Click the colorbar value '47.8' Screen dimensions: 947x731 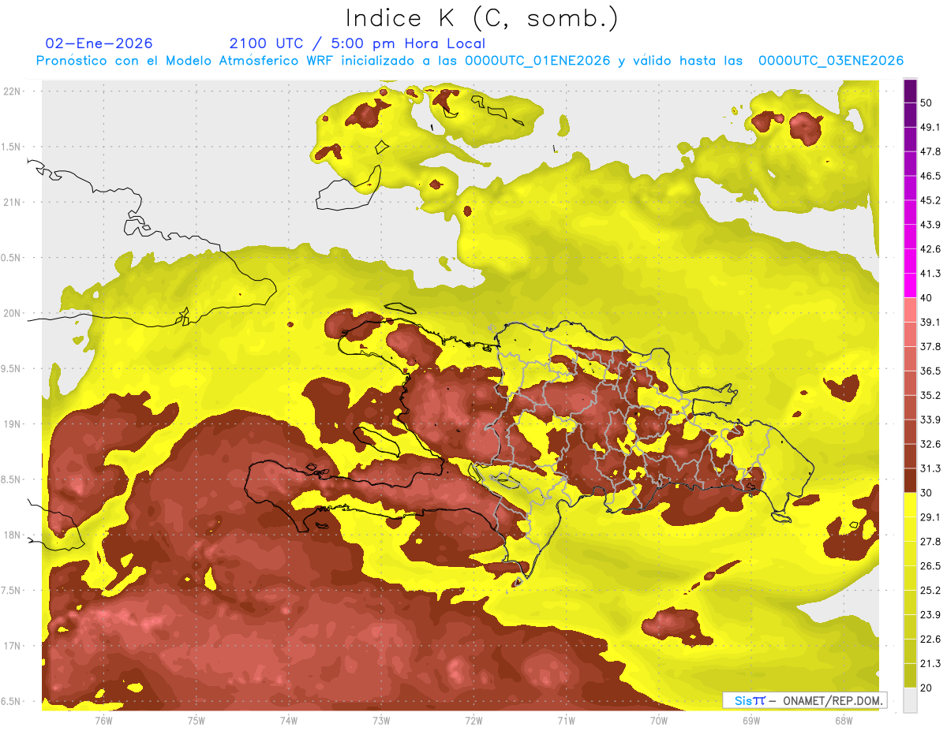930,151
